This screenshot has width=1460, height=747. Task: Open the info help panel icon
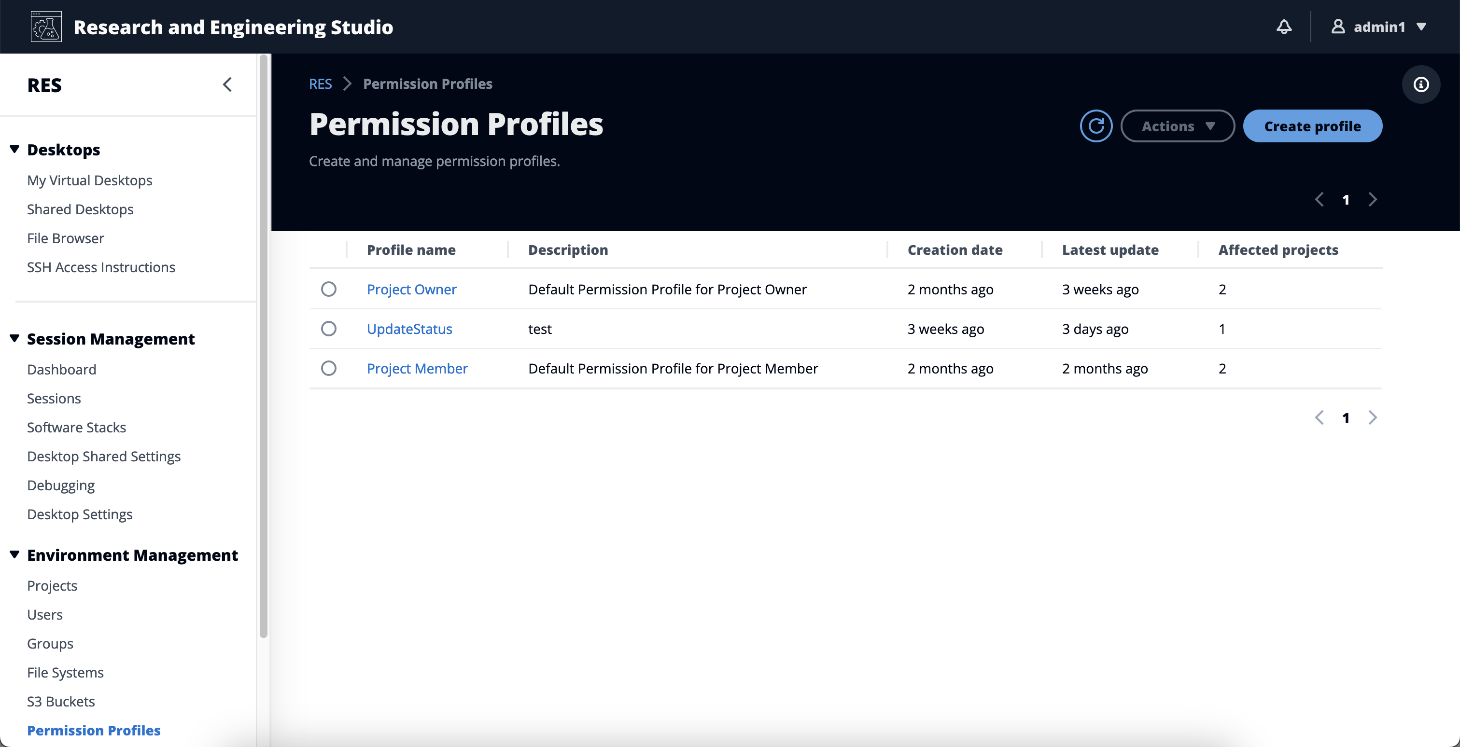click(1421, 84)
